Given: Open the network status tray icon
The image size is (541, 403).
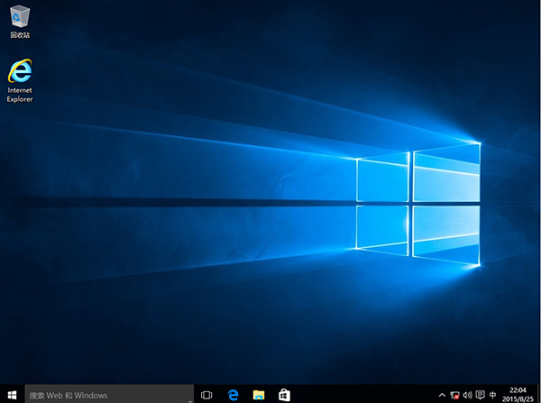Looking at the screenshot, I should point(455,395).
